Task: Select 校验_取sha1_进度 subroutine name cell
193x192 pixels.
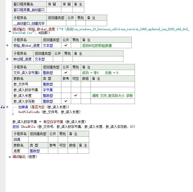Action: tap(27, 45)
